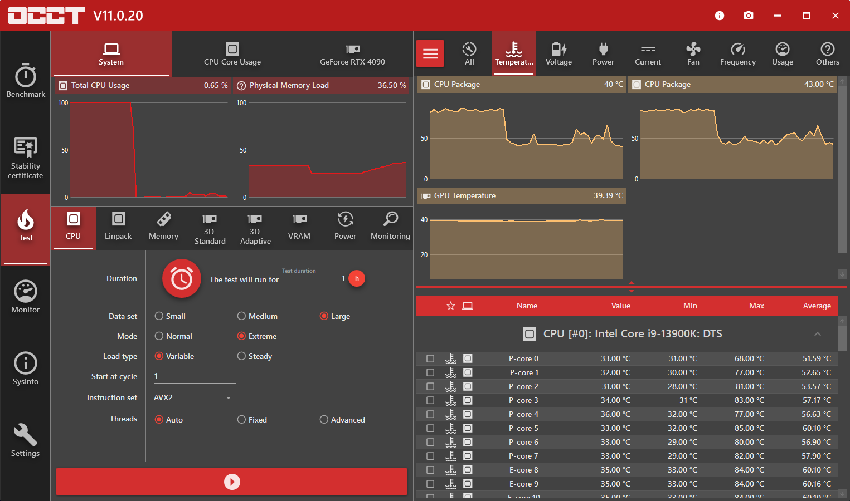Click the Start at cycle input field
850x501 pixels.
(195, 376)
